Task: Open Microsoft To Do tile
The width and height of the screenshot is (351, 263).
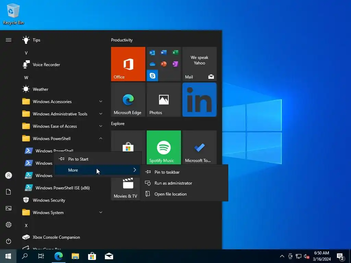Action: [x=199, y=147]
